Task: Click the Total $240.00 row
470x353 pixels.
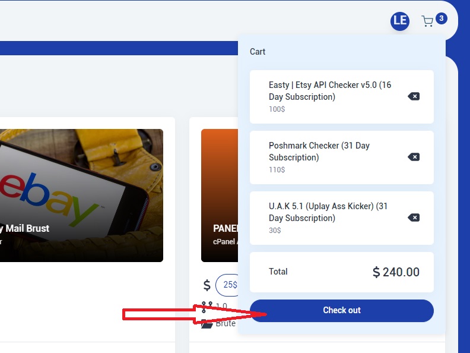Action: [x=341, y=272]
